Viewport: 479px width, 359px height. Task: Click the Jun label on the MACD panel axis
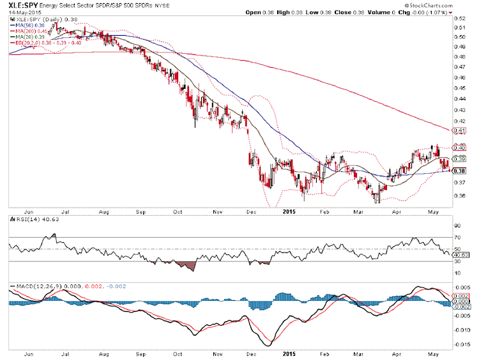click(x=29, y=354)
